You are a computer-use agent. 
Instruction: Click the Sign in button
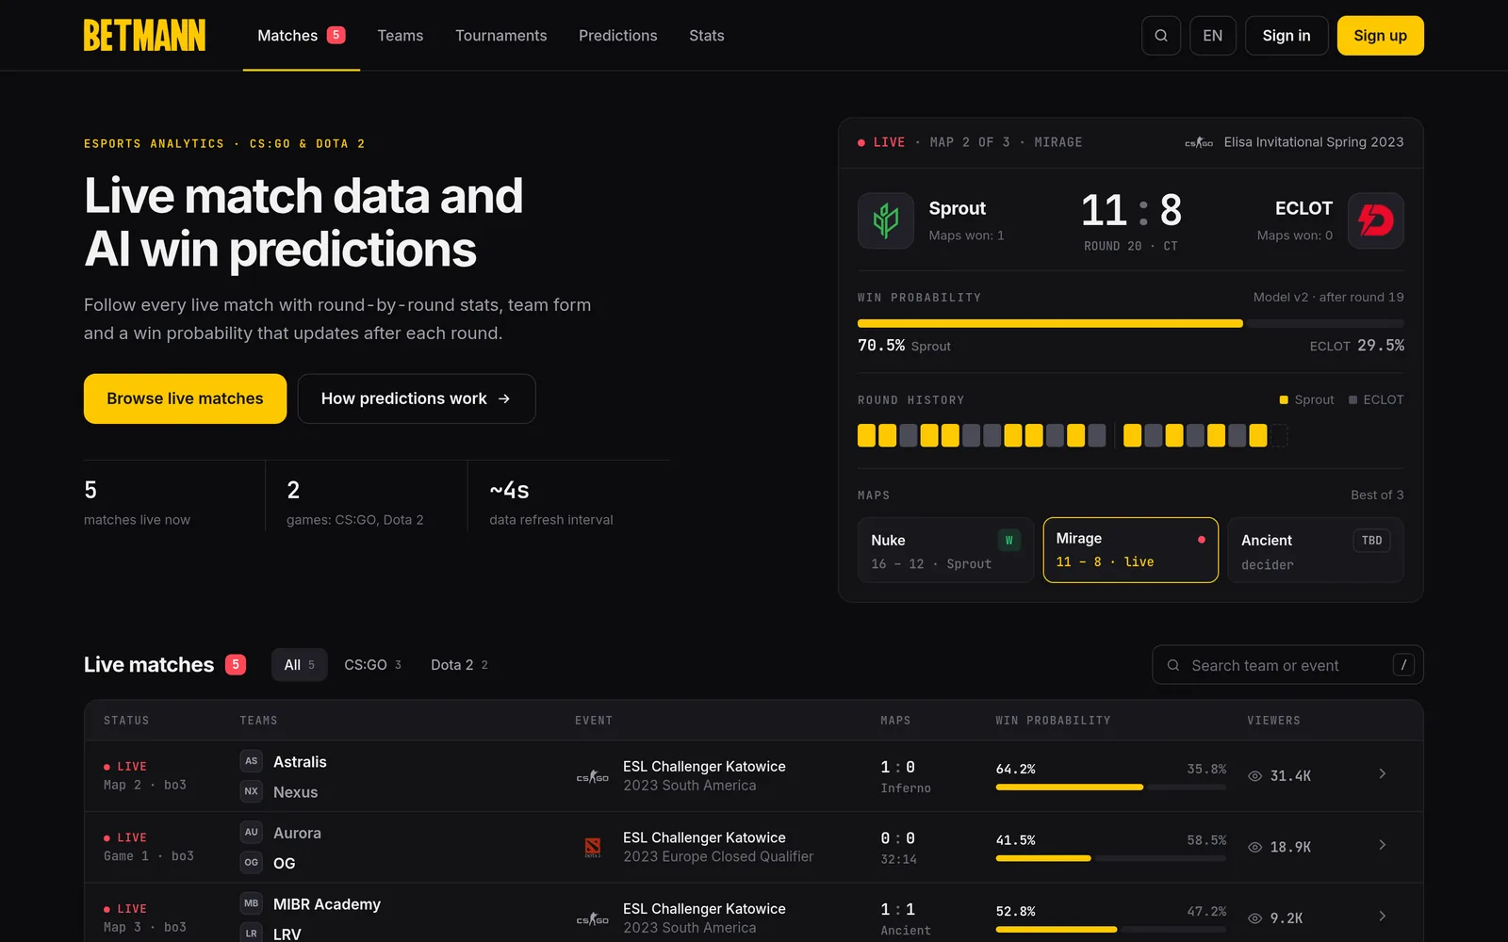pyautogui.click(x=1287, y=36)
